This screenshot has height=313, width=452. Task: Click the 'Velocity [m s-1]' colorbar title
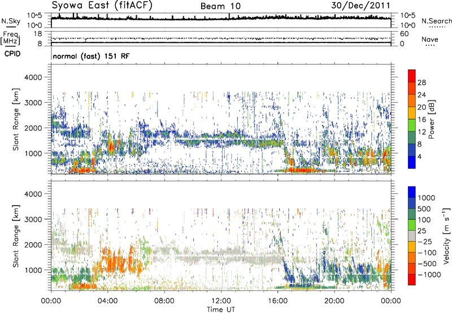tap(446, 236)
